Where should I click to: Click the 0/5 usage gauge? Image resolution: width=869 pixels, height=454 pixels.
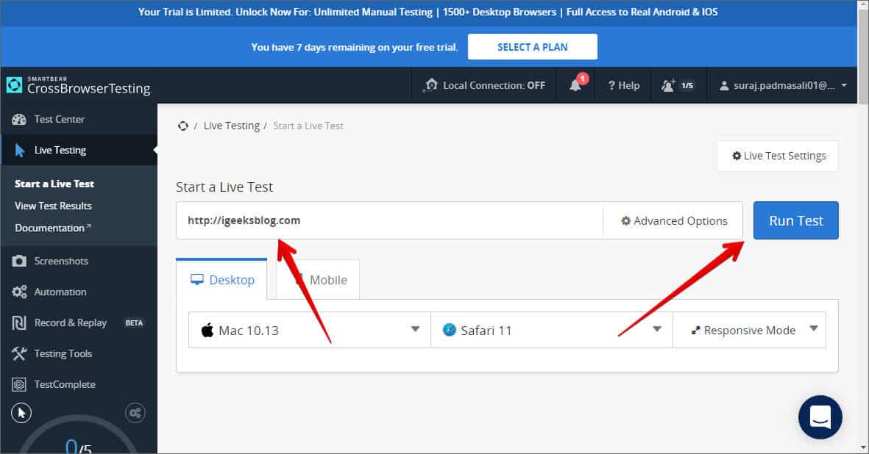[78, 435]
